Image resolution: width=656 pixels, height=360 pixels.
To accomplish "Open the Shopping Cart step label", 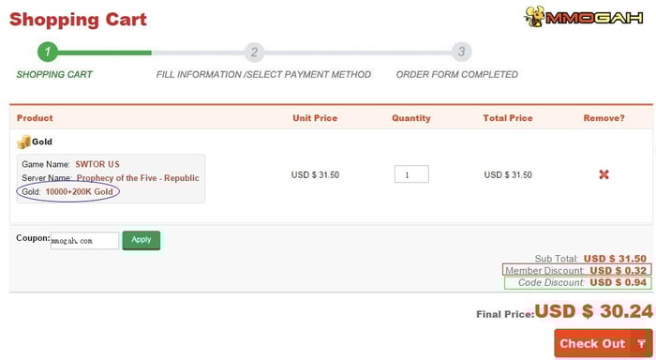I will point(54,74).
